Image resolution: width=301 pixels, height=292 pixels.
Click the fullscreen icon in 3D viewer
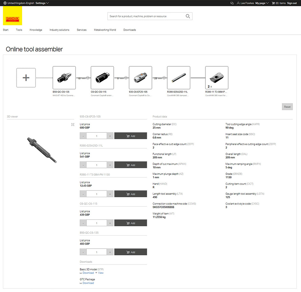[x=73, y=125]
